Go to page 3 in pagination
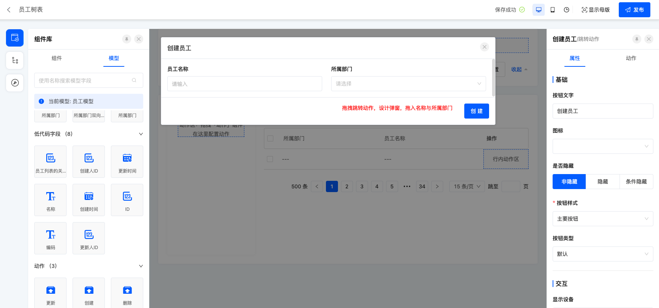This screenshot has width=659, height=308. pyautogui.click(x=362, y=186)
